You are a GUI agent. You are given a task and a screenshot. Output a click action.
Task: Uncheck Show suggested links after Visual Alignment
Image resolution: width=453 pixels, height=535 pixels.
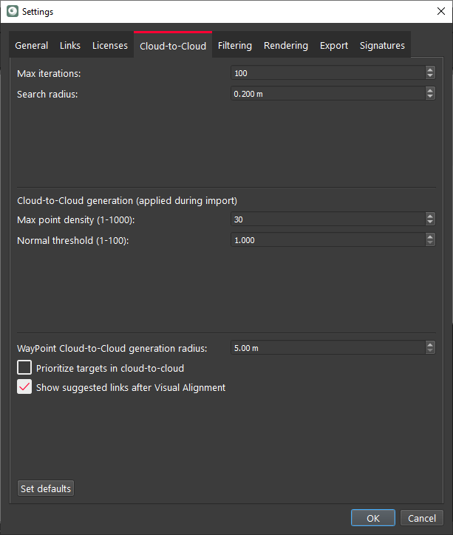tap(24, 387)
